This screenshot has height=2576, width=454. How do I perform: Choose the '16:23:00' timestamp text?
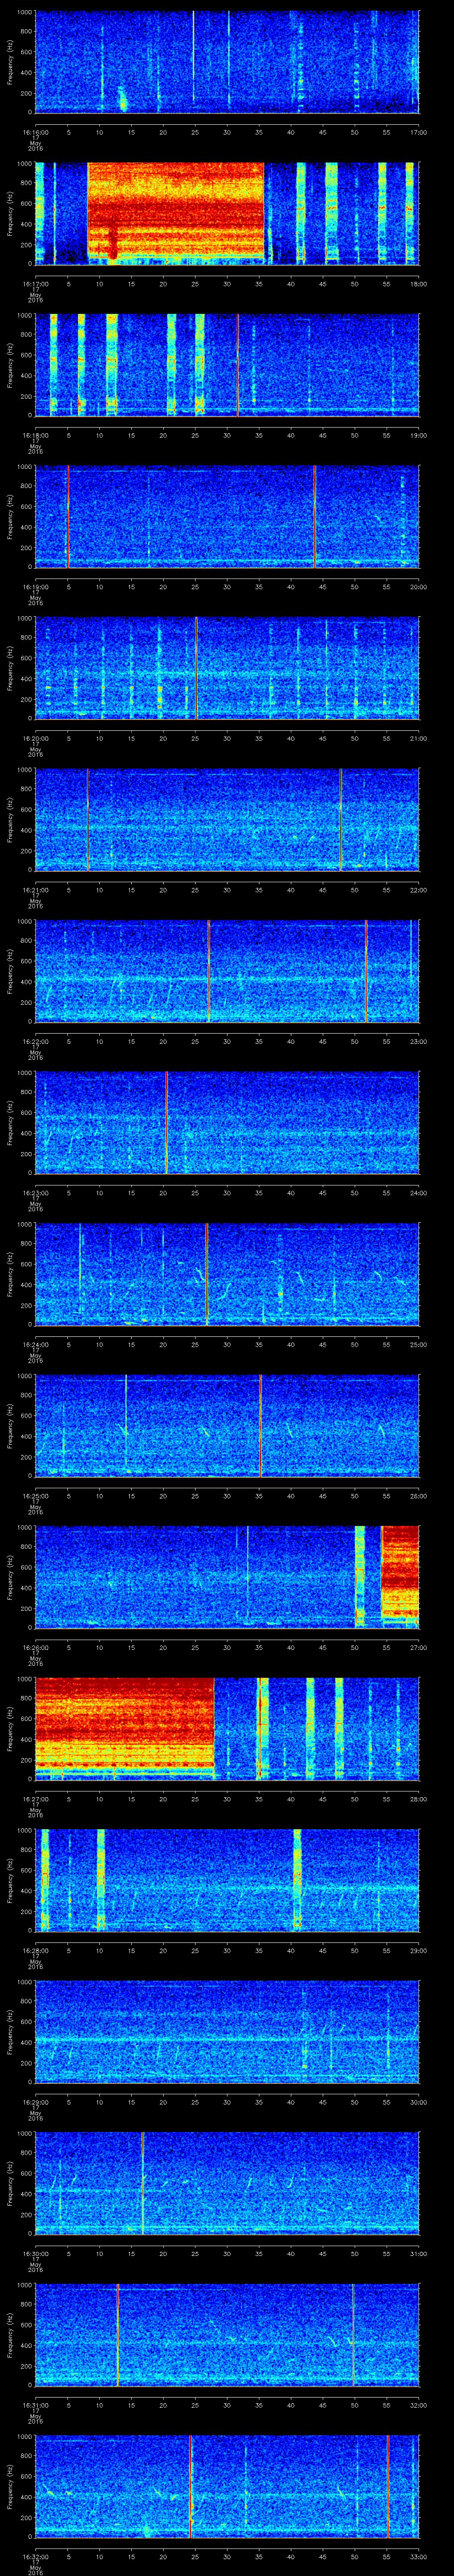35,1192
